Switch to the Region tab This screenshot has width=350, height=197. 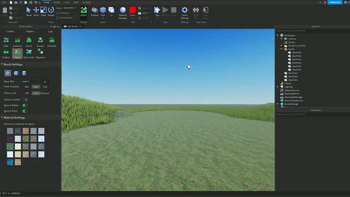click(x=31, y=32)
